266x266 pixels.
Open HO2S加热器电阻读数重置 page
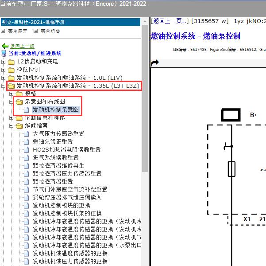[x=67, y=149]
